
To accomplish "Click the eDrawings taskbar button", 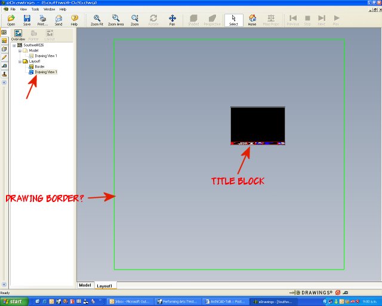I will (x=274, y=302).
